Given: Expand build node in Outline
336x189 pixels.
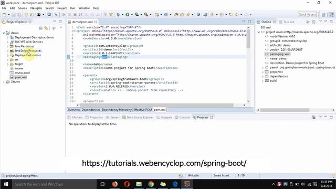Looking at the screenshot, I should click(x=262, y=81).
